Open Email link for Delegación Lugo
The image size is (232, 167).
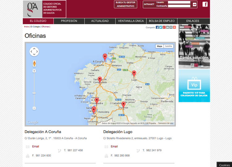114,147
